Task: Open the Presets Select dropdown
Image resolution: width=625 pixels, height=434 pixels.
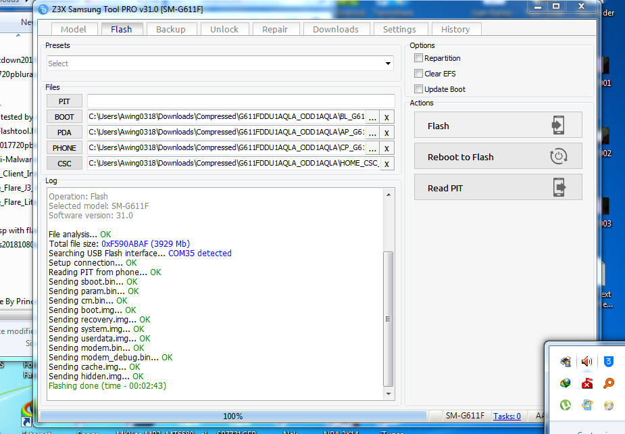Action: [x=220, y=64]
